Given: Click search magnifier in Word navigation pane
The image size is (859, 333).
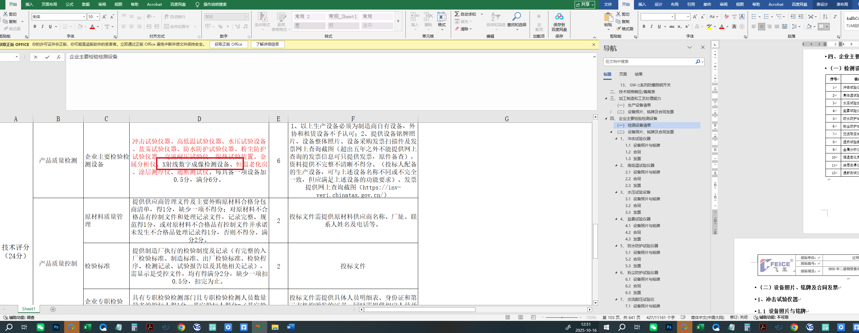Looking at the screenshot, I should click(697, 62).
